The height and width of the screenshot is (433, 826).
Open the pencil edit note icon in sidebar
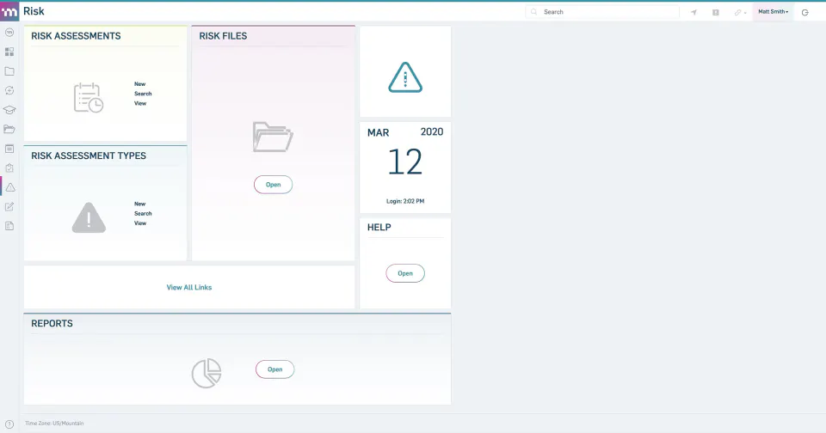pyautogui.click(x=9, y=207)
